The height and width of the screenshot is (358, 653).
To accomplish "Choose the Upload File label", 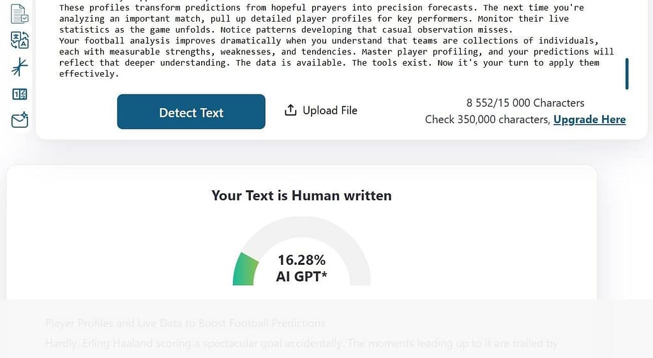I will click(x=329, y=110).
